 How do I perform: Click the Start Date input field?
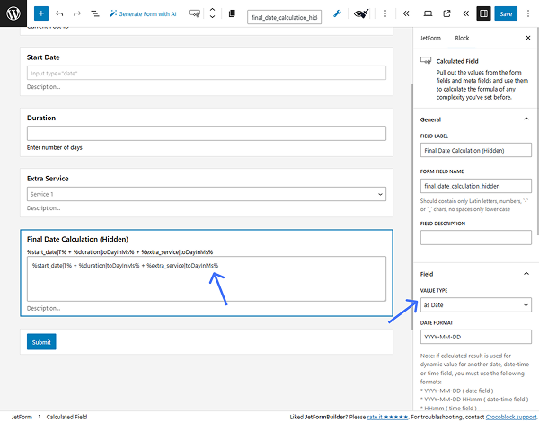coord(207,73)
